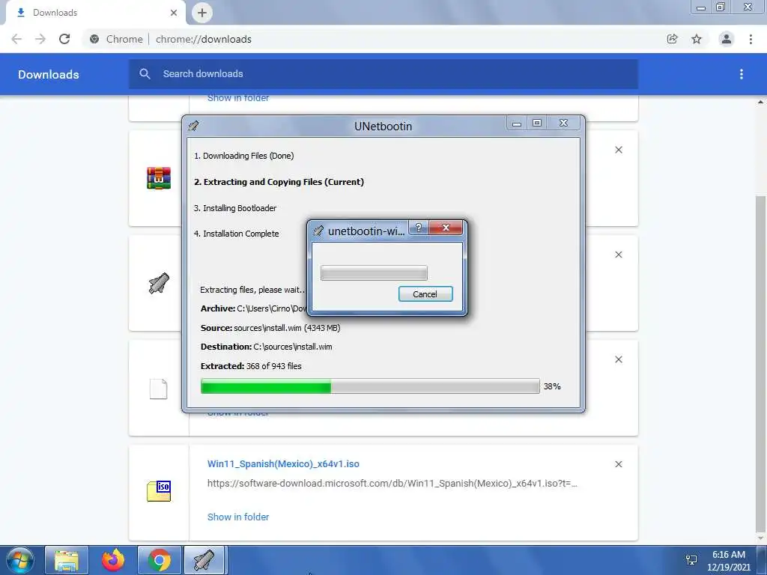The image size is (767, 575).
Task: Click '3. Installing Bootloader' step
Action: click(x=235, y=208)
